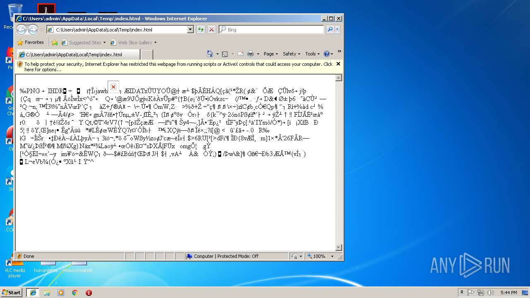
Task: Expand the command bar overflow chevron
Action: [339, 52]
